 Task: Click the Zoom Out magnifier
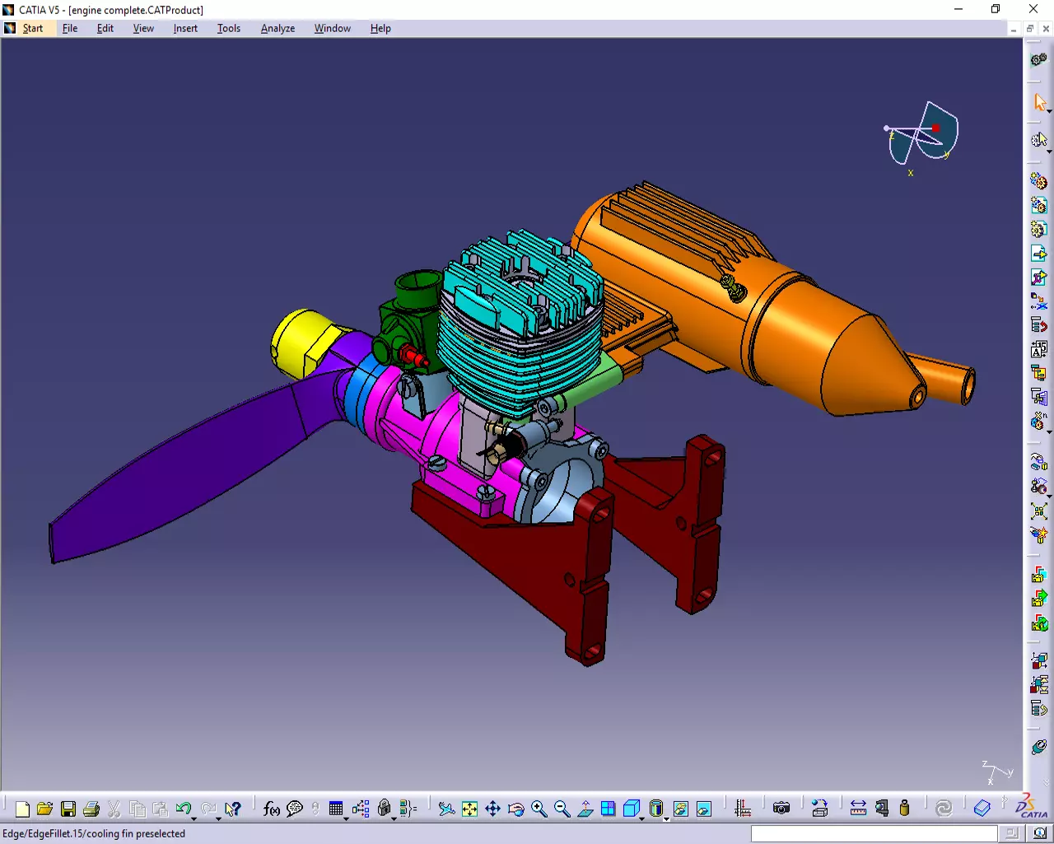[x=562, y=809]
